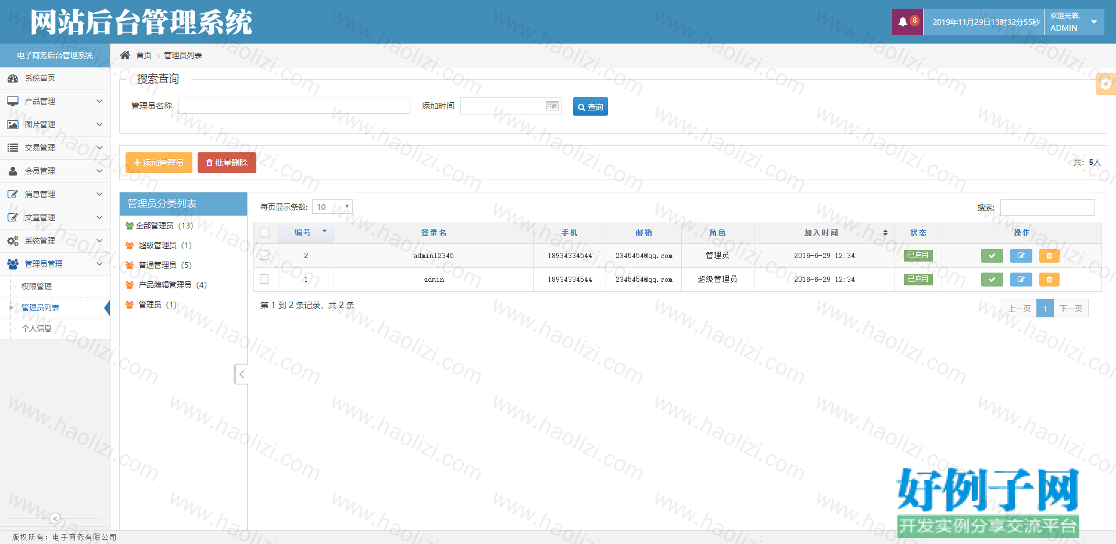Click the edit icon beside 文章管理
Image resolution: width=1116 pixels, height=544 pixels.
(13, 217)
